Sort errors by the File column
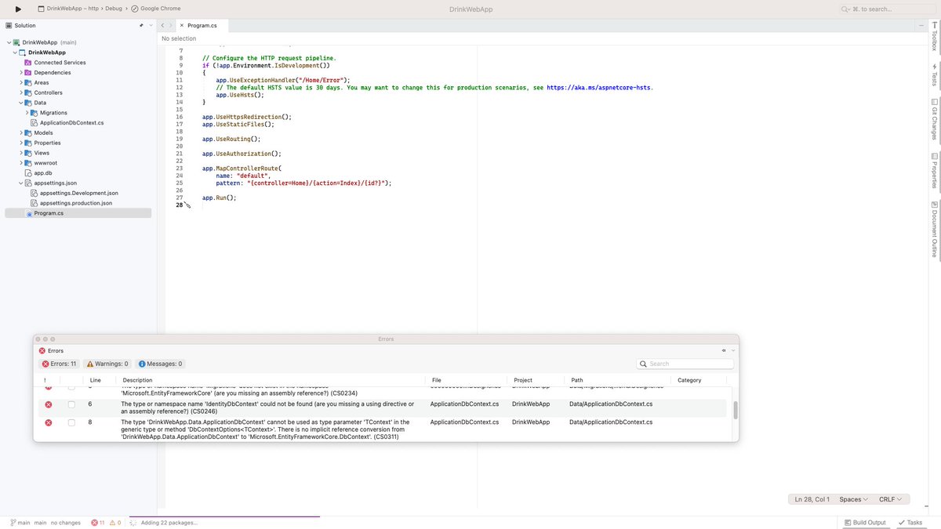The width and height of the screenshot is (941, 529). (437, 380)
